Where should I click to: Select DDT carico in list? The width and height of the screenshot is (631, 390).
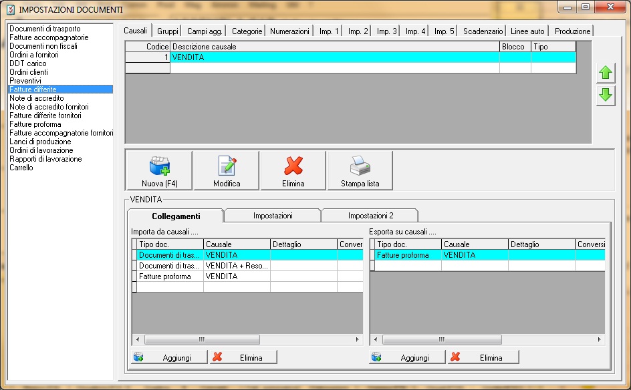(x=60, y=63)
